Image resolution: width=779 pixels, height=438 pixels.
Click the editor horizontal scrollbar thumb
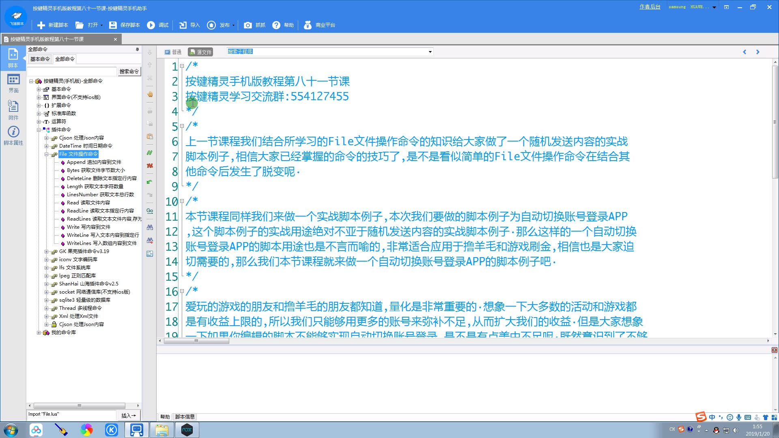click(196, 341)
